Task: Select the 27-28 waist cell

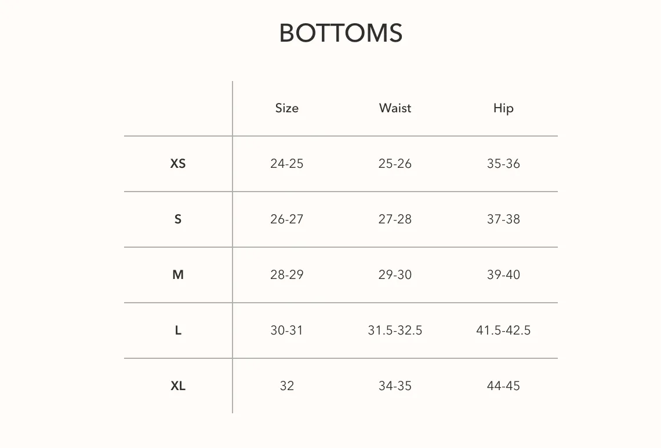Action: coord(395,219)
